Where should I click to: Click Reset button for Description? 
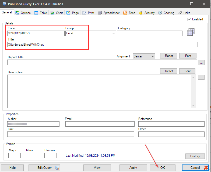pos(169,71)
